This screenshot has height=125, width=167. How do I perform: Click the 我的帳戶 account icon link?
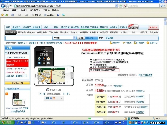click(115, 43)
